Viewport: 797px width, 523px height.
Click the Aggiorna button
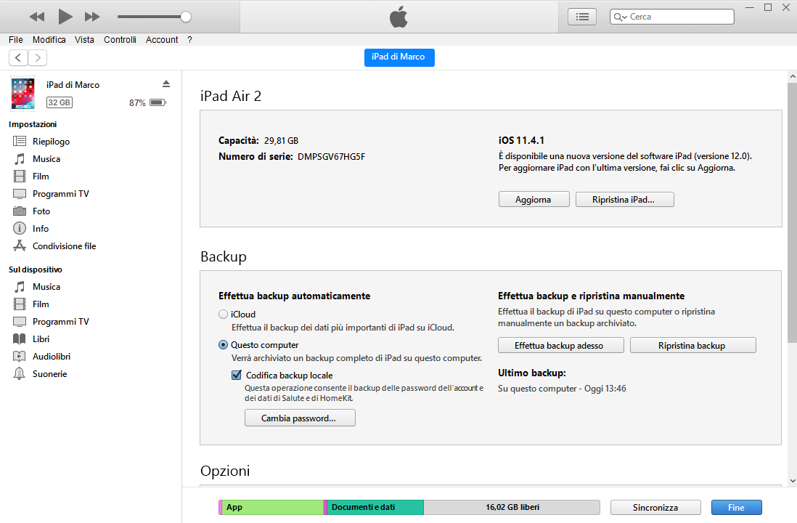[x=533, y=200]
